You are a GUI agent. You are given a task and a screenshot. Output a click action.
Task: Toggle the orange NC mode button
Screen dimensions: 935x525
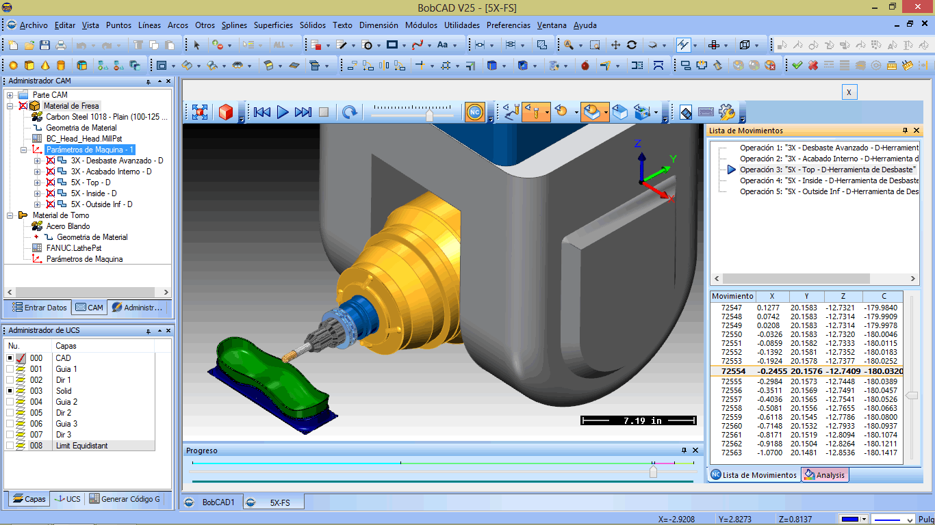click(474, 112)
